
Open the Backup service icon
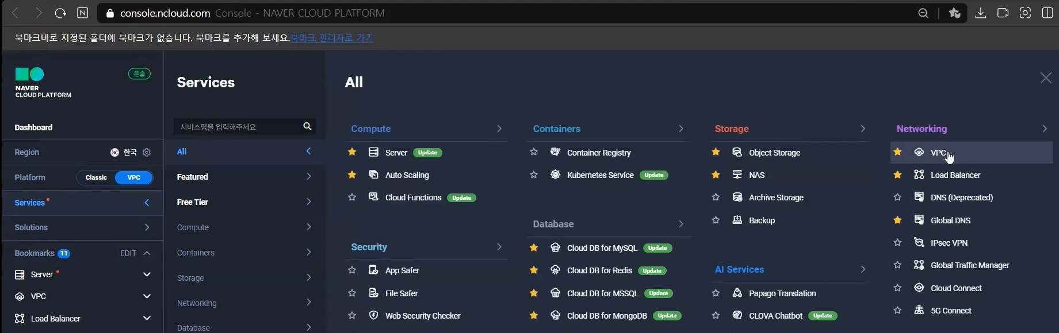coord(737,220)
